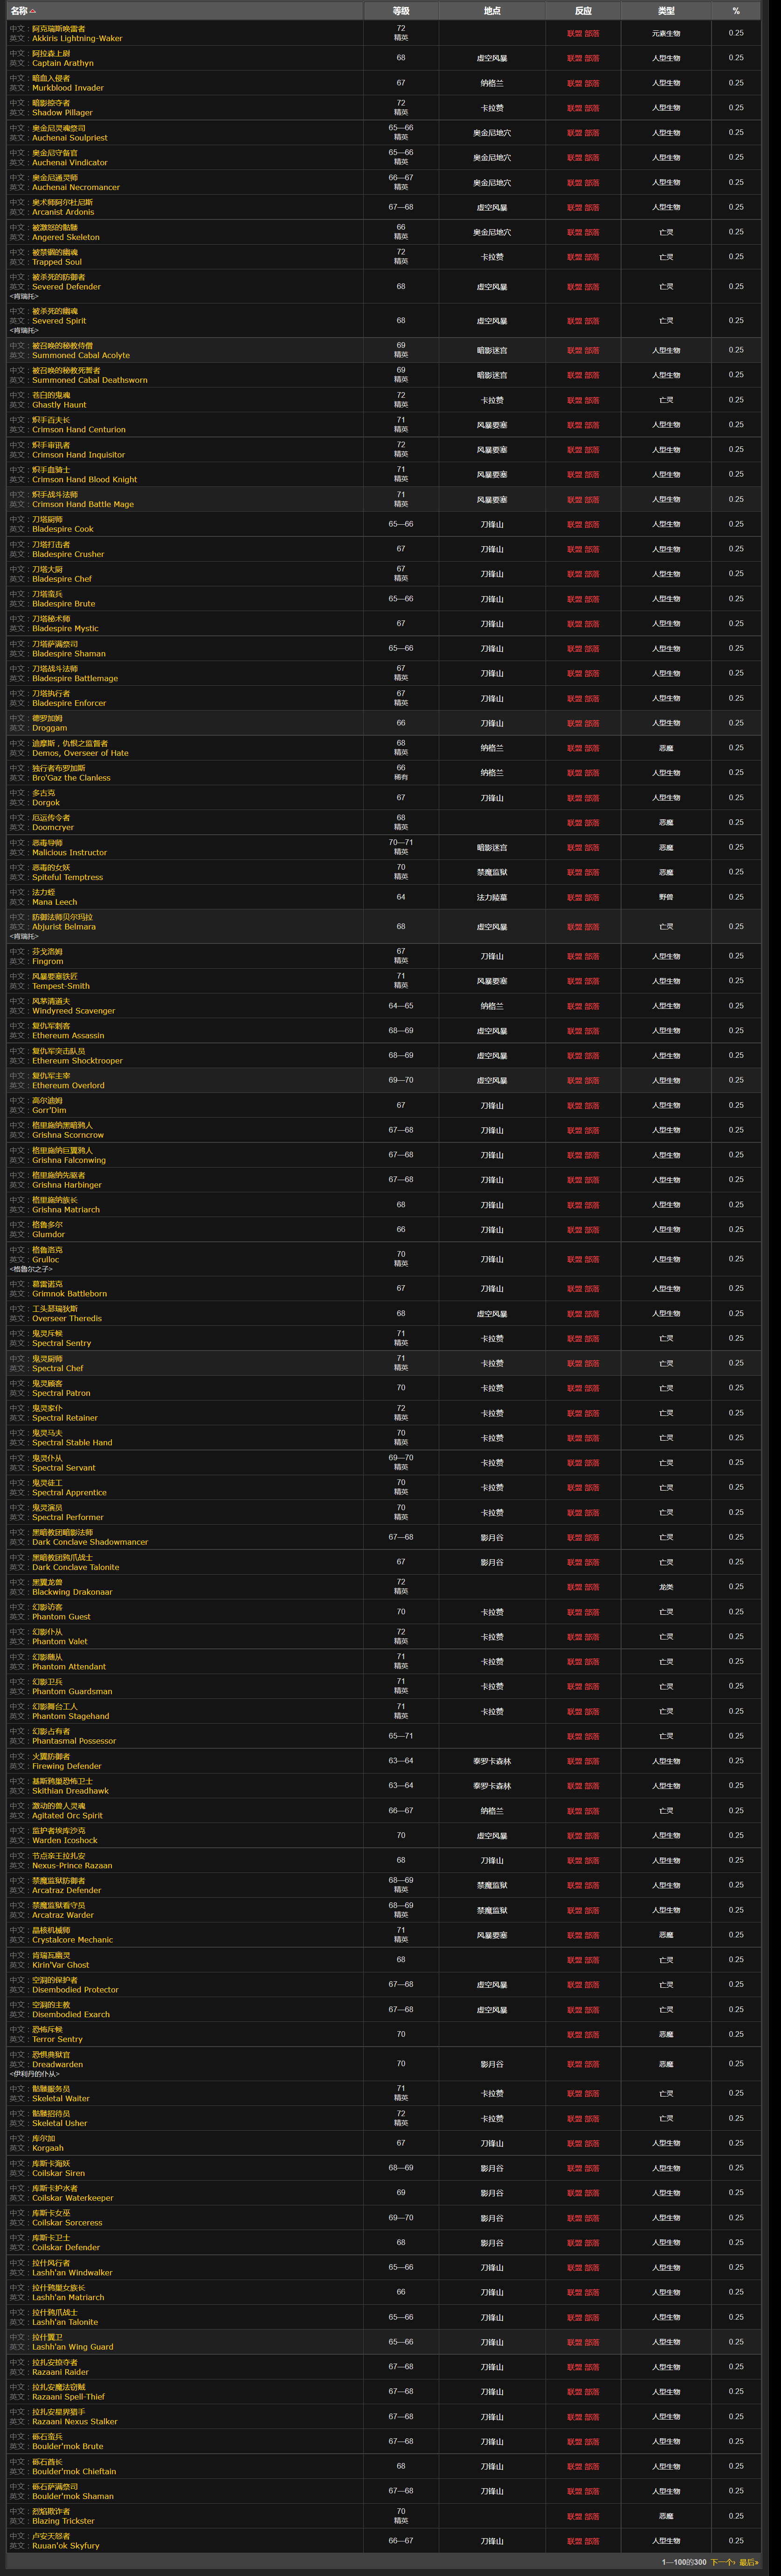
Task: Open Kirin'Var Ghost entry
Action: coord(61,1965)
